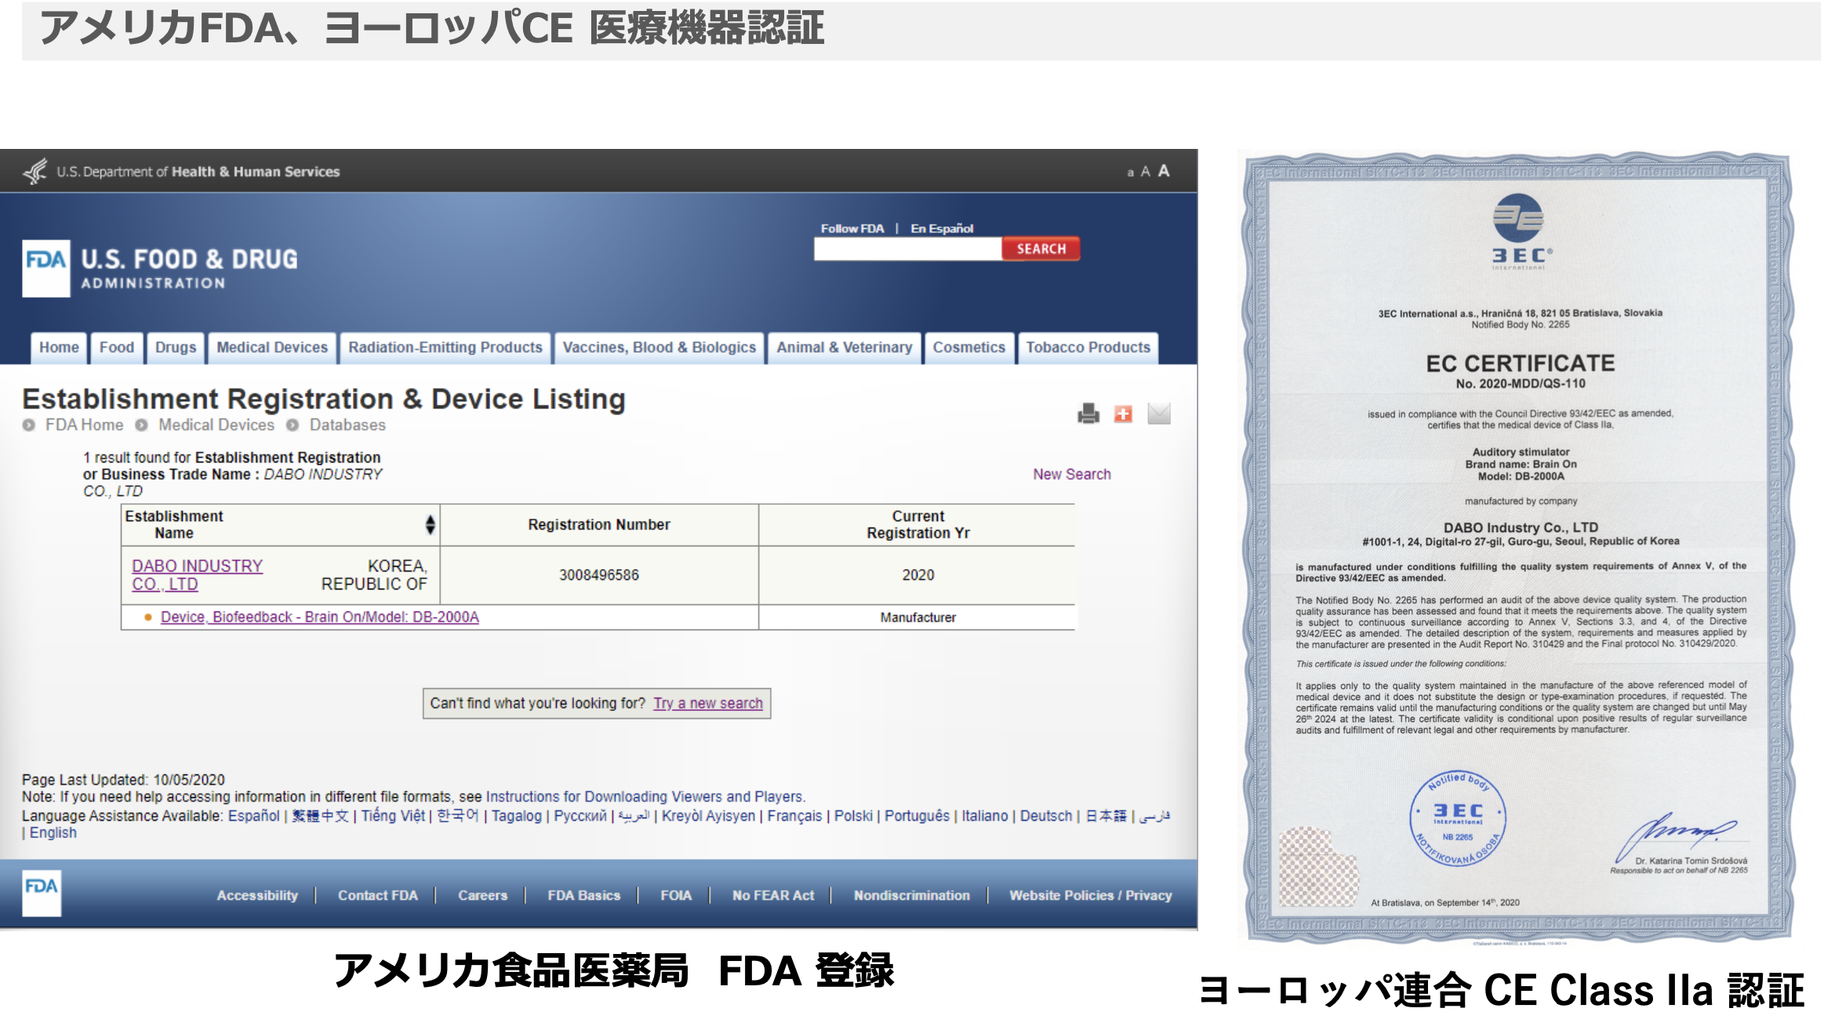Open the Food tab

point(116,347)
